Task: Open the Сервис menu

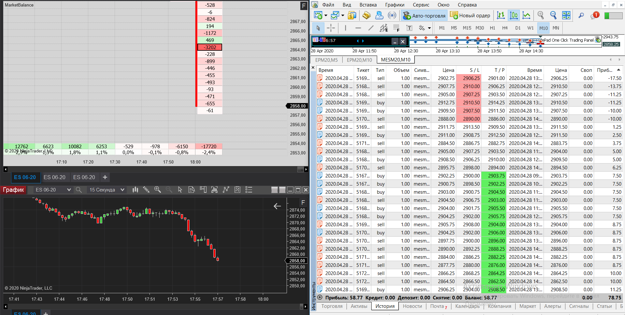Action: [x=421, y=5]
